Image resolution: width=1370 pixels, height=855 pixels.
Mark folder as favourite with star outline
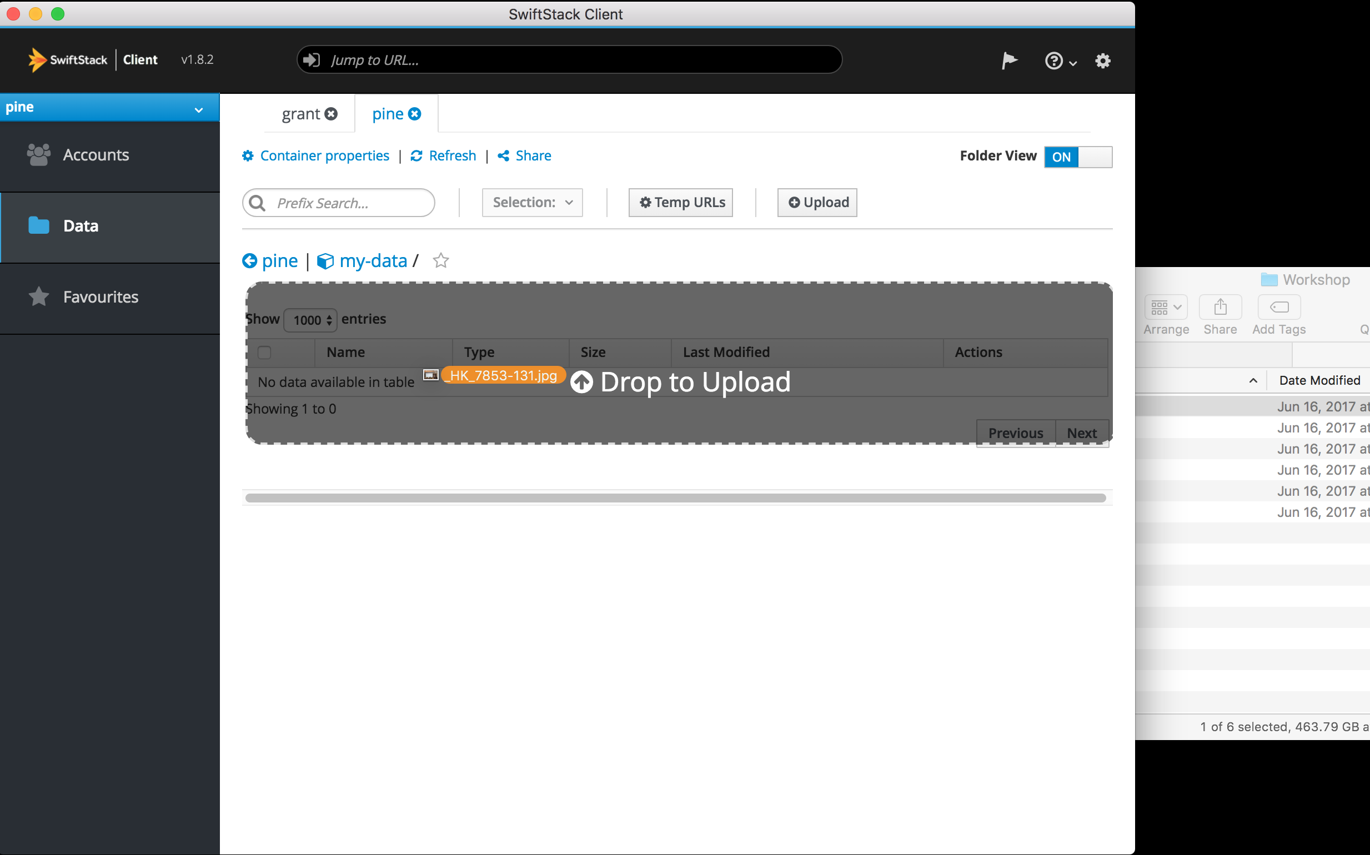440,261
